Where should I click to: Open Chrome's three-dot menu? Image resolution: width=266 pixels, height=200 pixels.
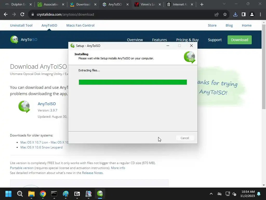(260, 15)
